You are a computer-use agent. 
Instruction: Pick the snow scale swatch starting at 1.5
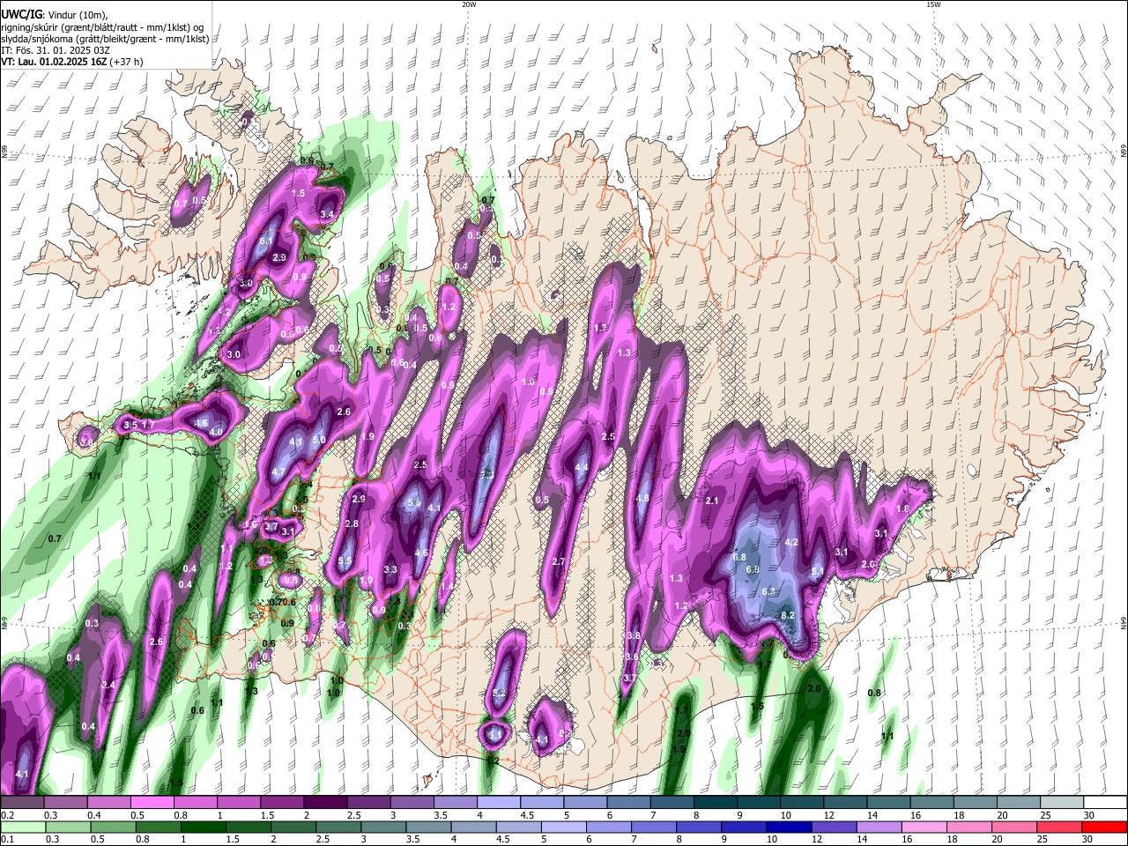click(281, 803)
